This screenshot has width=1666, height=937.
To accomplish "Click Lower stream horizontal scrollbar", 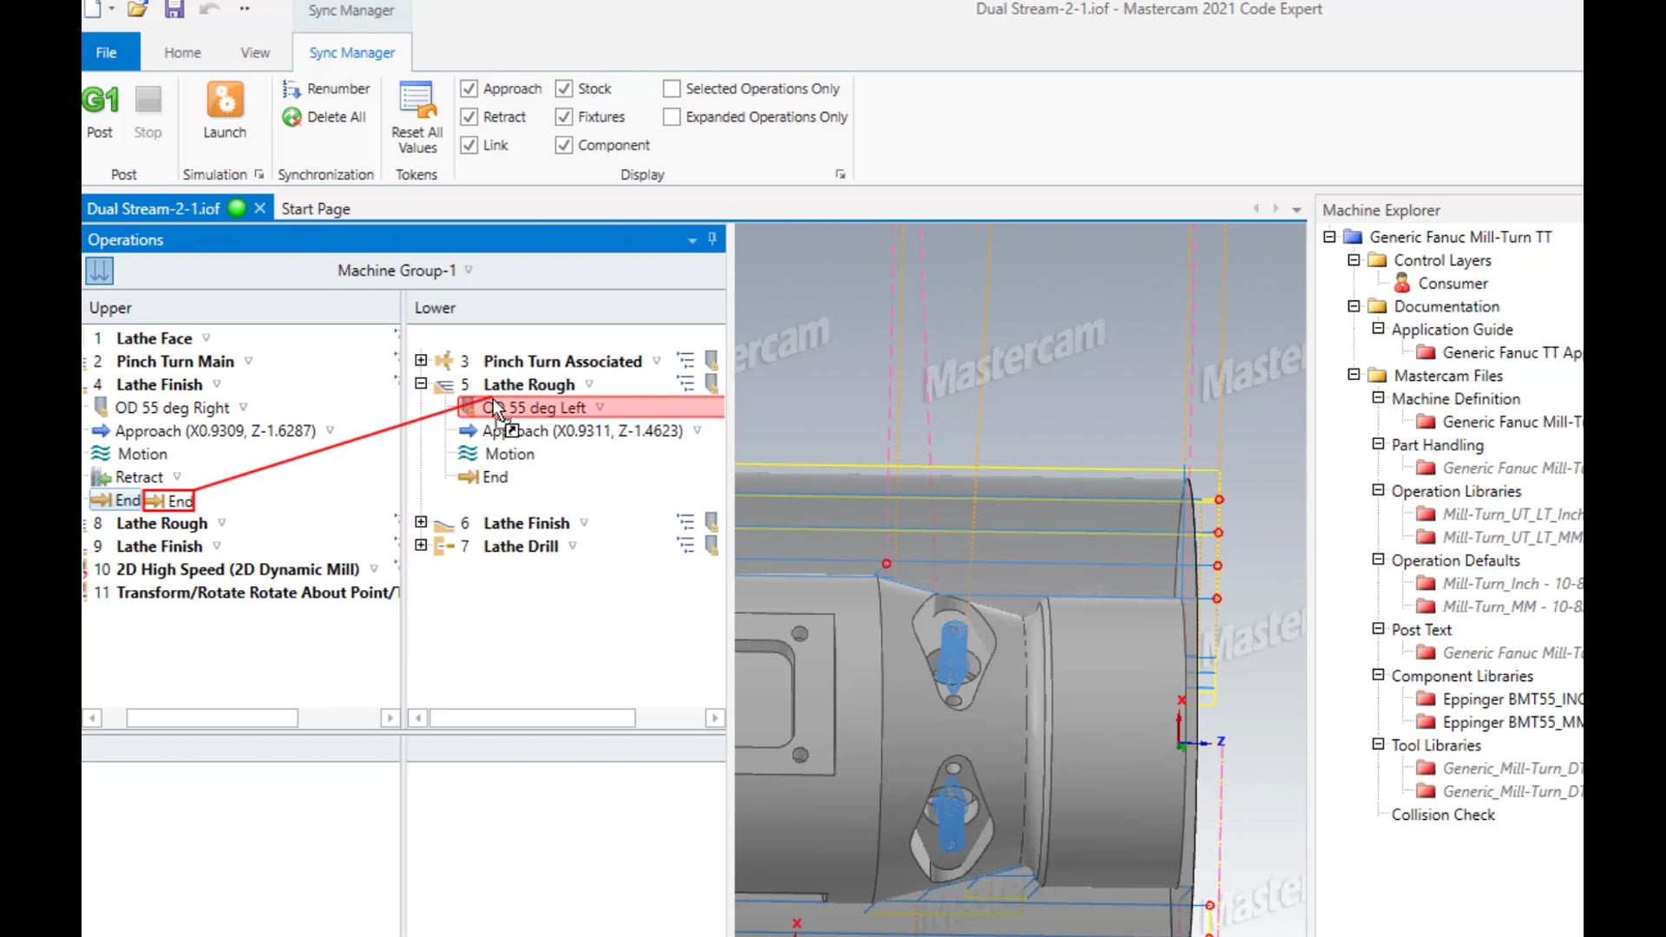I will click(x=533, y=717).
